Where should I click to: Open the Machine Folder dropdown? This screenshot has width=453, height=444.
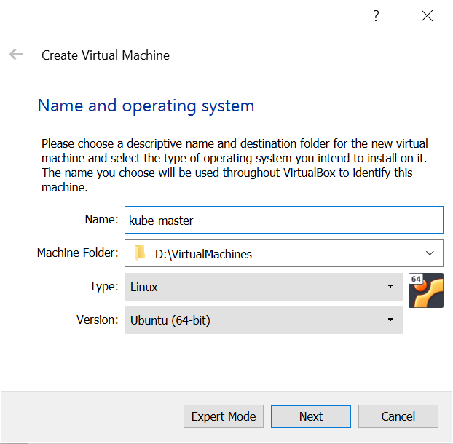[x=284, y=253]
